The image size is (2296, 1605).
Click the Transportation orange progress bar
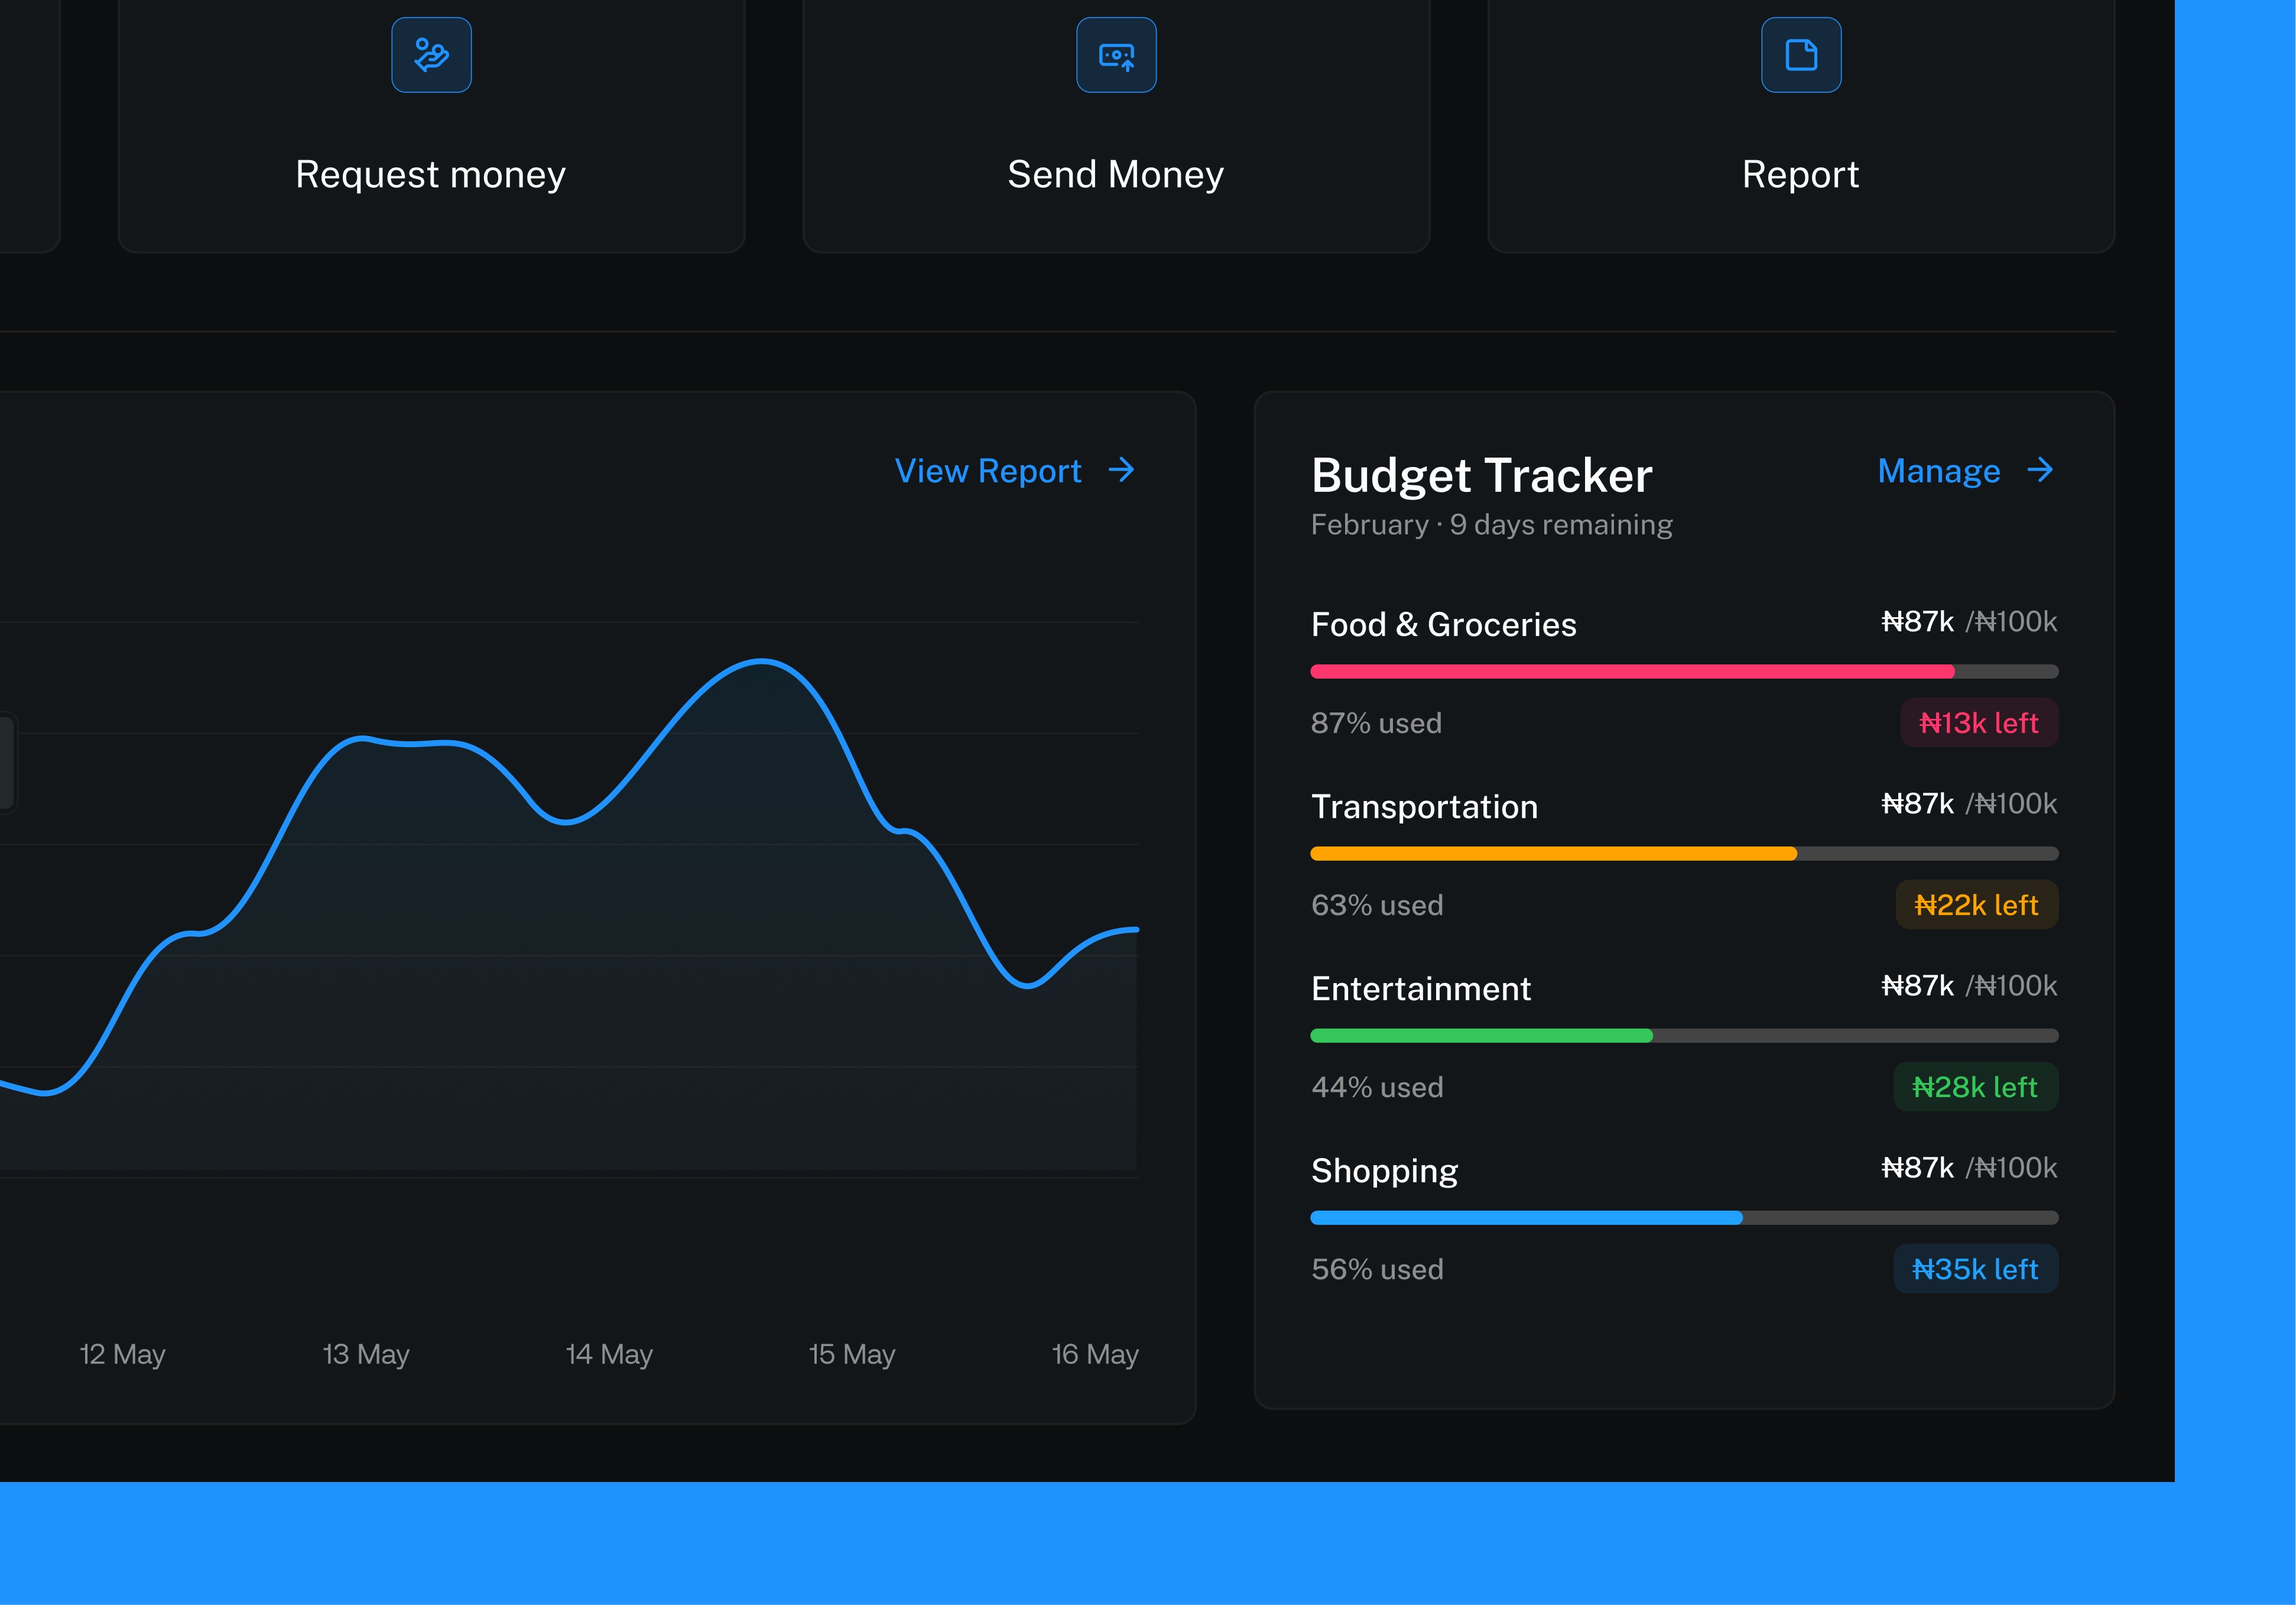1553,853
